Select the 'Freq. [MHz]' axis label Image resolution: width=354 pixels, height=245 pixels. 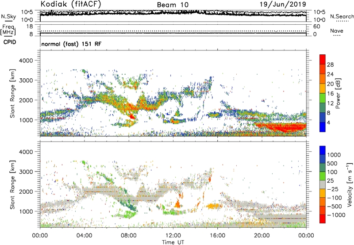[x=8, y=30]
